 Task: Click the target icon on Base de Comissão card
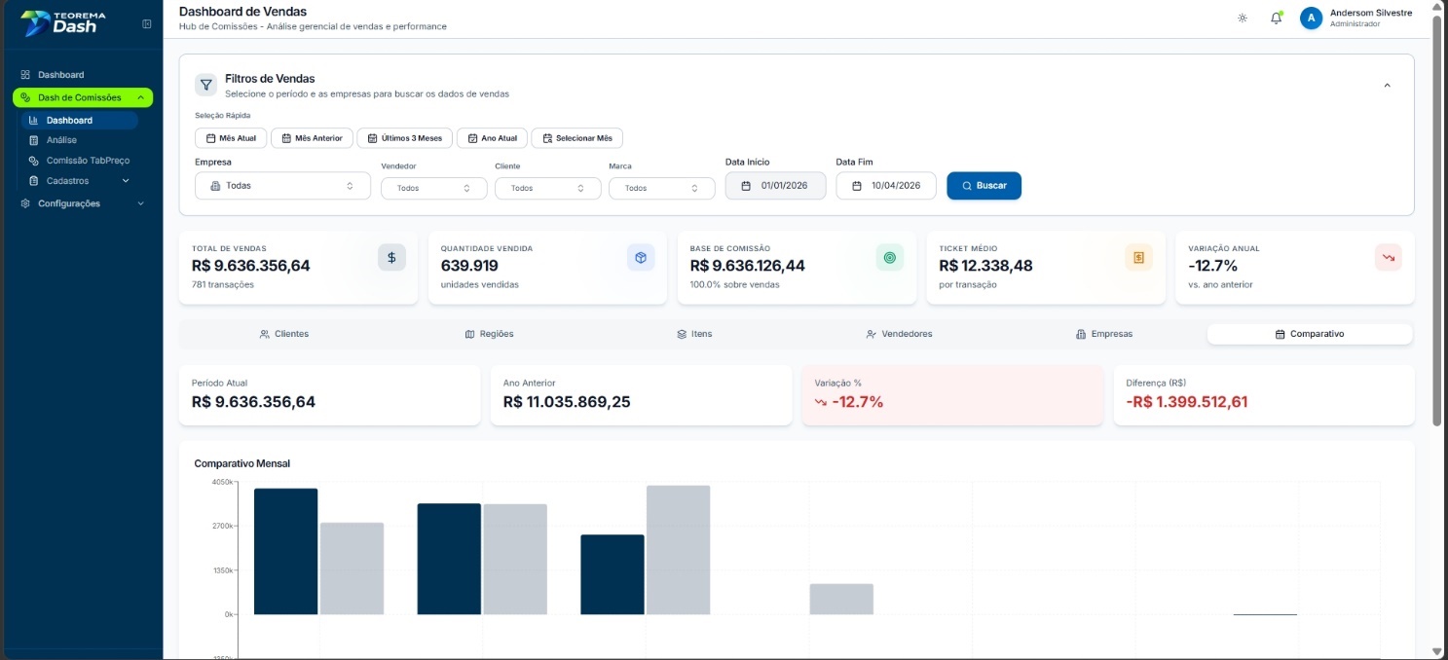[x=889, y=257]
